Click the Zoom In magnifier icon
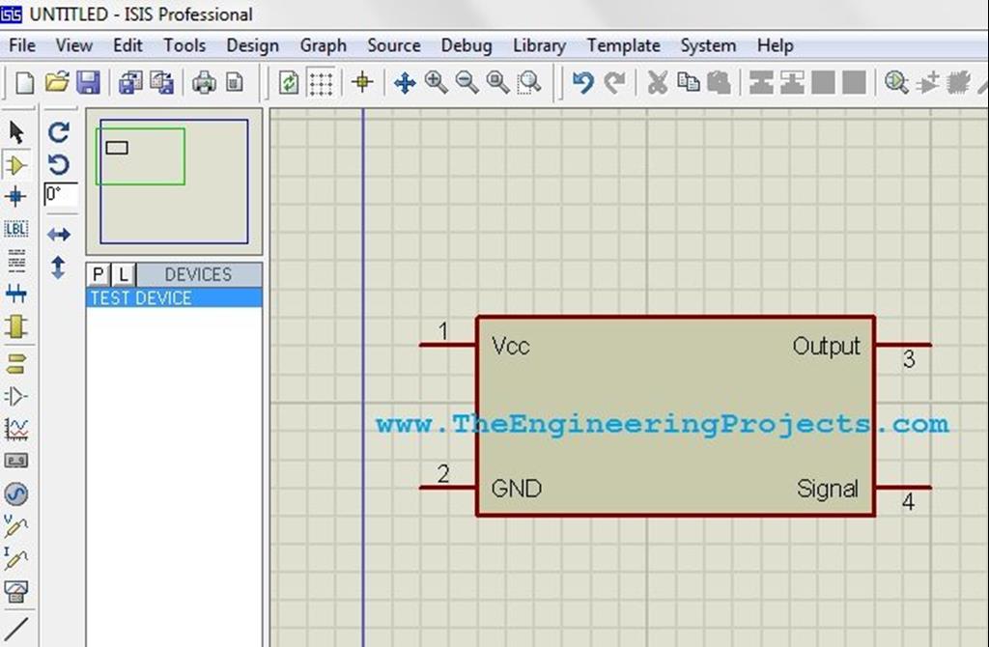 pos(436,82)
